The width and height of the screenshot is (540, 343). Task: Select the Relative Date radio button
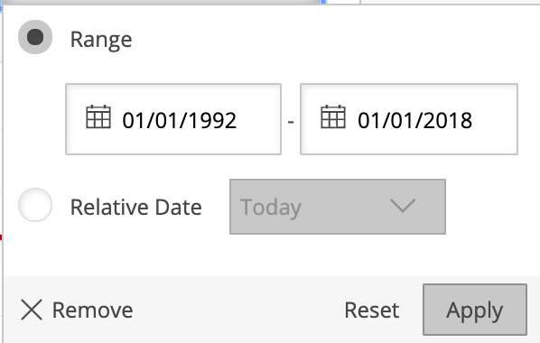point(35,205)
